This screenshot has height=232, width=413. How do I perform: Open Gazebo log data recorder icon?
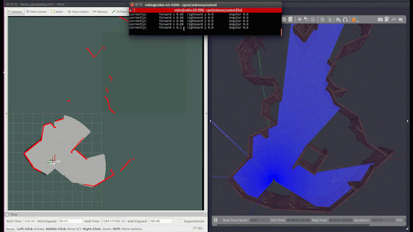click(387, 19)
